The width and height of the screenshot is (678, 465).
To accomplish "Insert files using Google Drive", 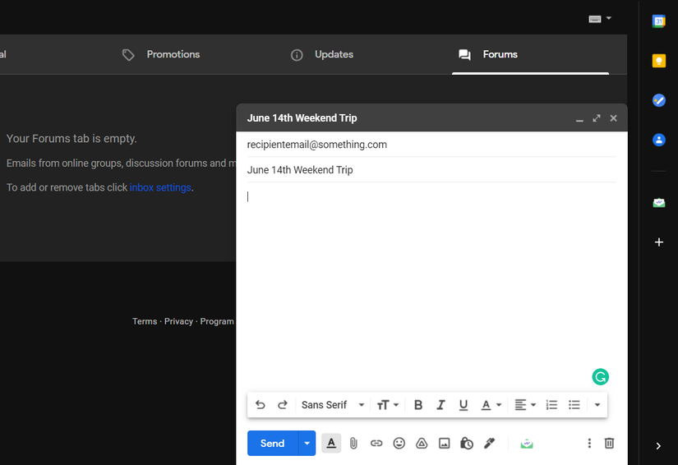I will (x=422, y=444).
